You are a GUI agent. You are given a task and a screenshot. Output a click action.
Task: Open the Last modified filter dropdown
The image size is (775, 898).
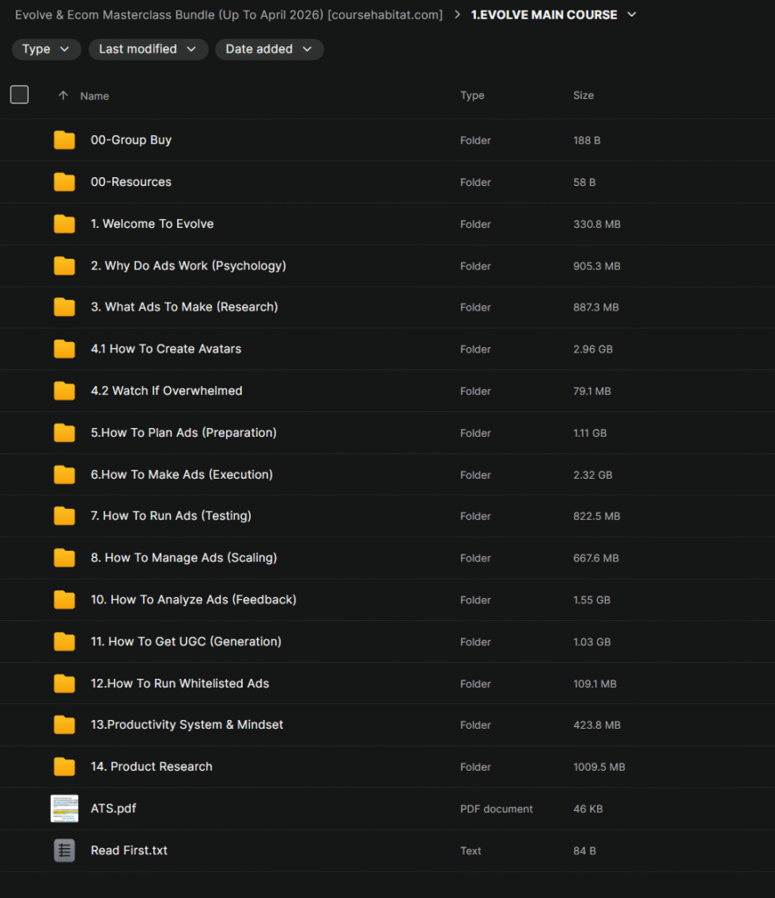[x=148, y=49]
